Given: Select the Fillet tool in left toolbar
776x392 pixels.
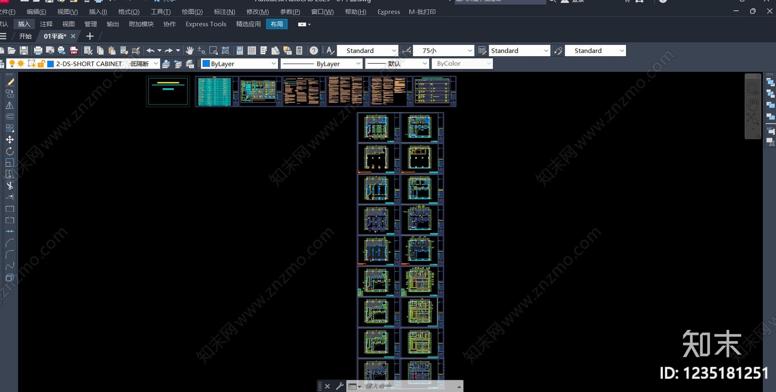Looking at the screenshot, I should 10,254.
